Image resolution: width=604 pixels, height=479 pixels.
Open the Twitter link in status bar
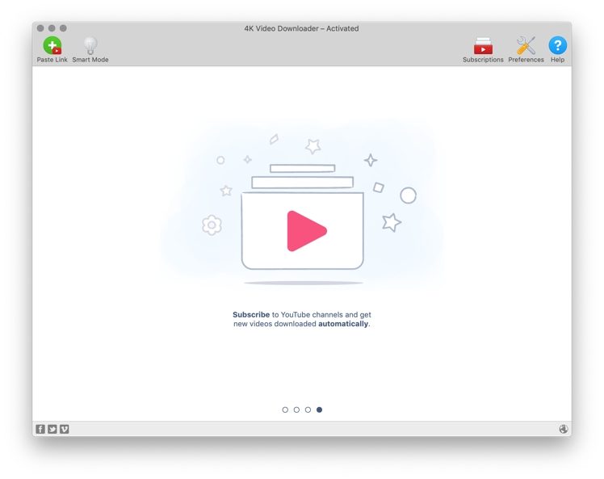click(52, 429)
